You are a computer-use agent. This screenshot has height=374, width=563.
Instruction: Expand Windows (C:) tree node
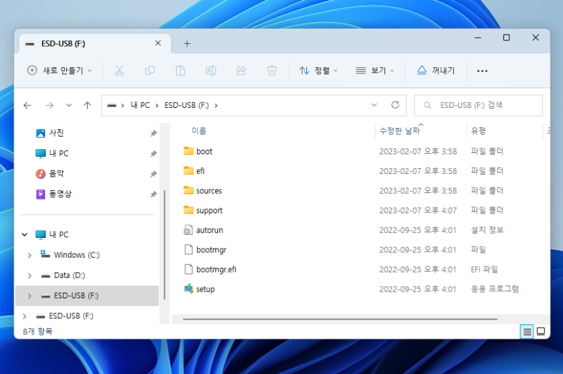pos(29,255)
